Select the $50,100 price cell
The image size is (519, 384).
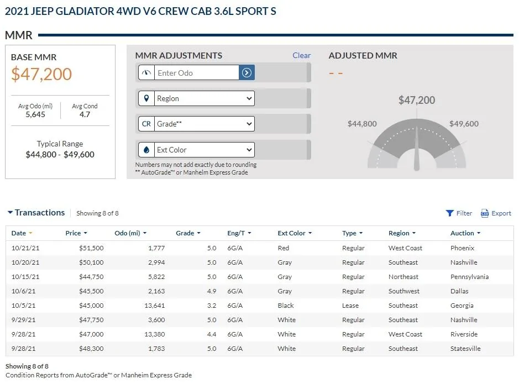point(91,262)
